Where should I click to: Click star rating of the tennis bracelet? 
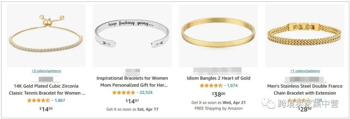point(39,100)
